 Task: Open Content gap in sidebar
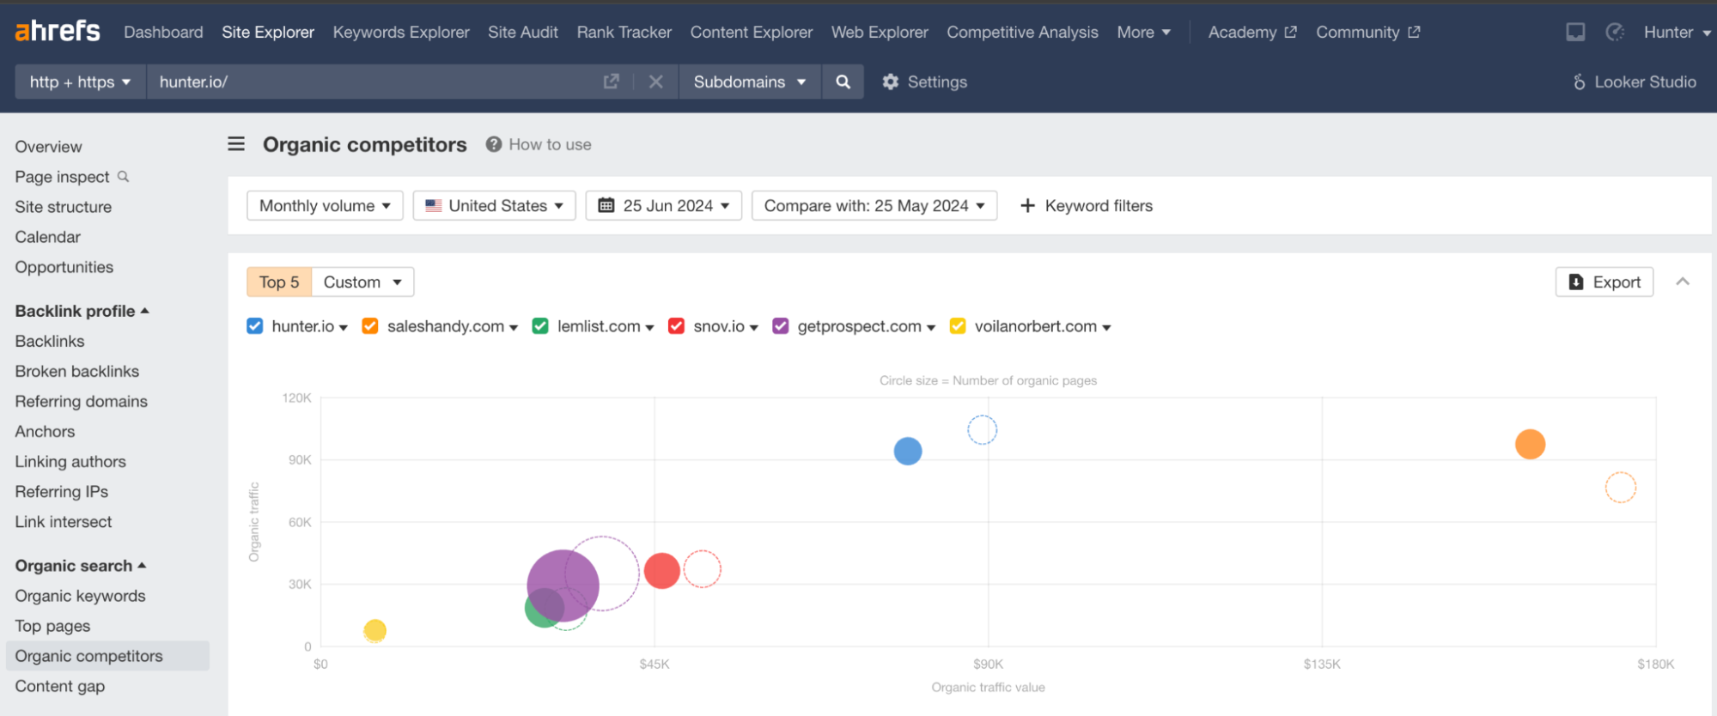click(x=60, y=686)
